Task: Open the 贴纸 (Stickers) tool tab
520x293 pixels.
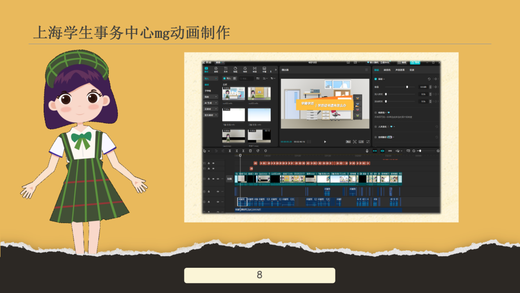Action: click(236, 69)
